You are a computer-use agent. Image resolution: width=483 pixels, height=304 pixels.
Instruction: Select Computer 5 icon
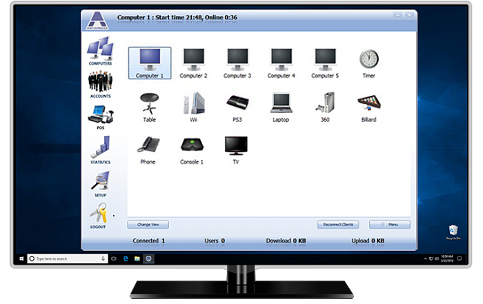pos(325,63)
